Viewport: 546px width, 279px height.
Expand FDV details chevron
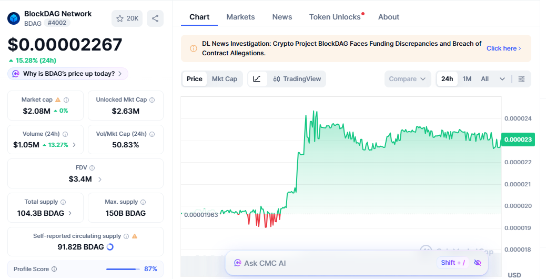point(100,180)
